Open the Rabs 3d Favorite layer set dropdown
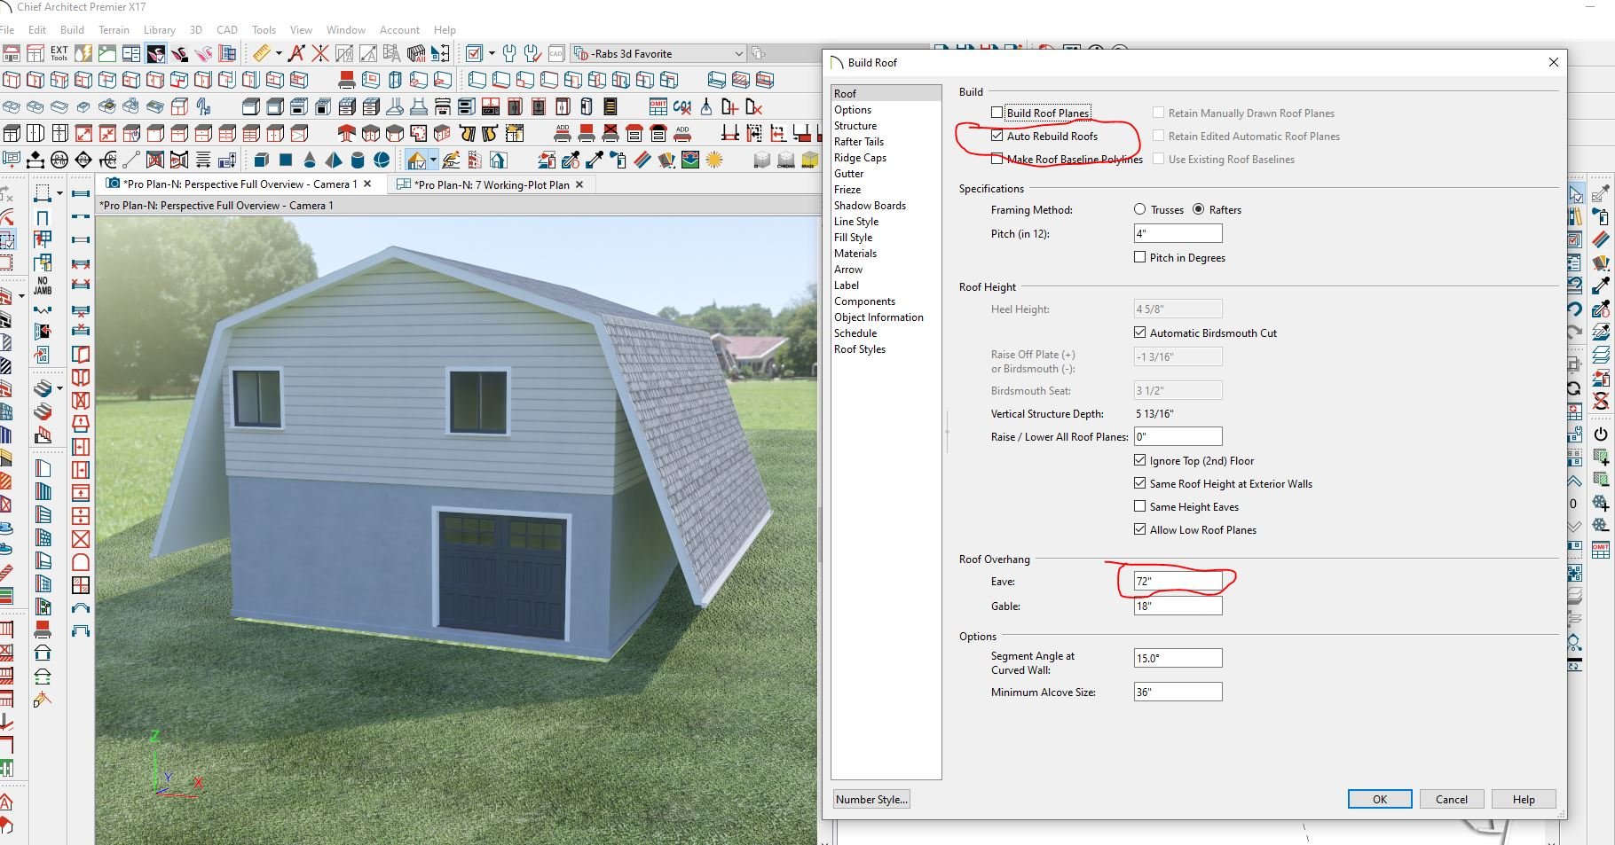This screenshot has height=845, width=1615. pyautogui.click(x=738, y=54)
